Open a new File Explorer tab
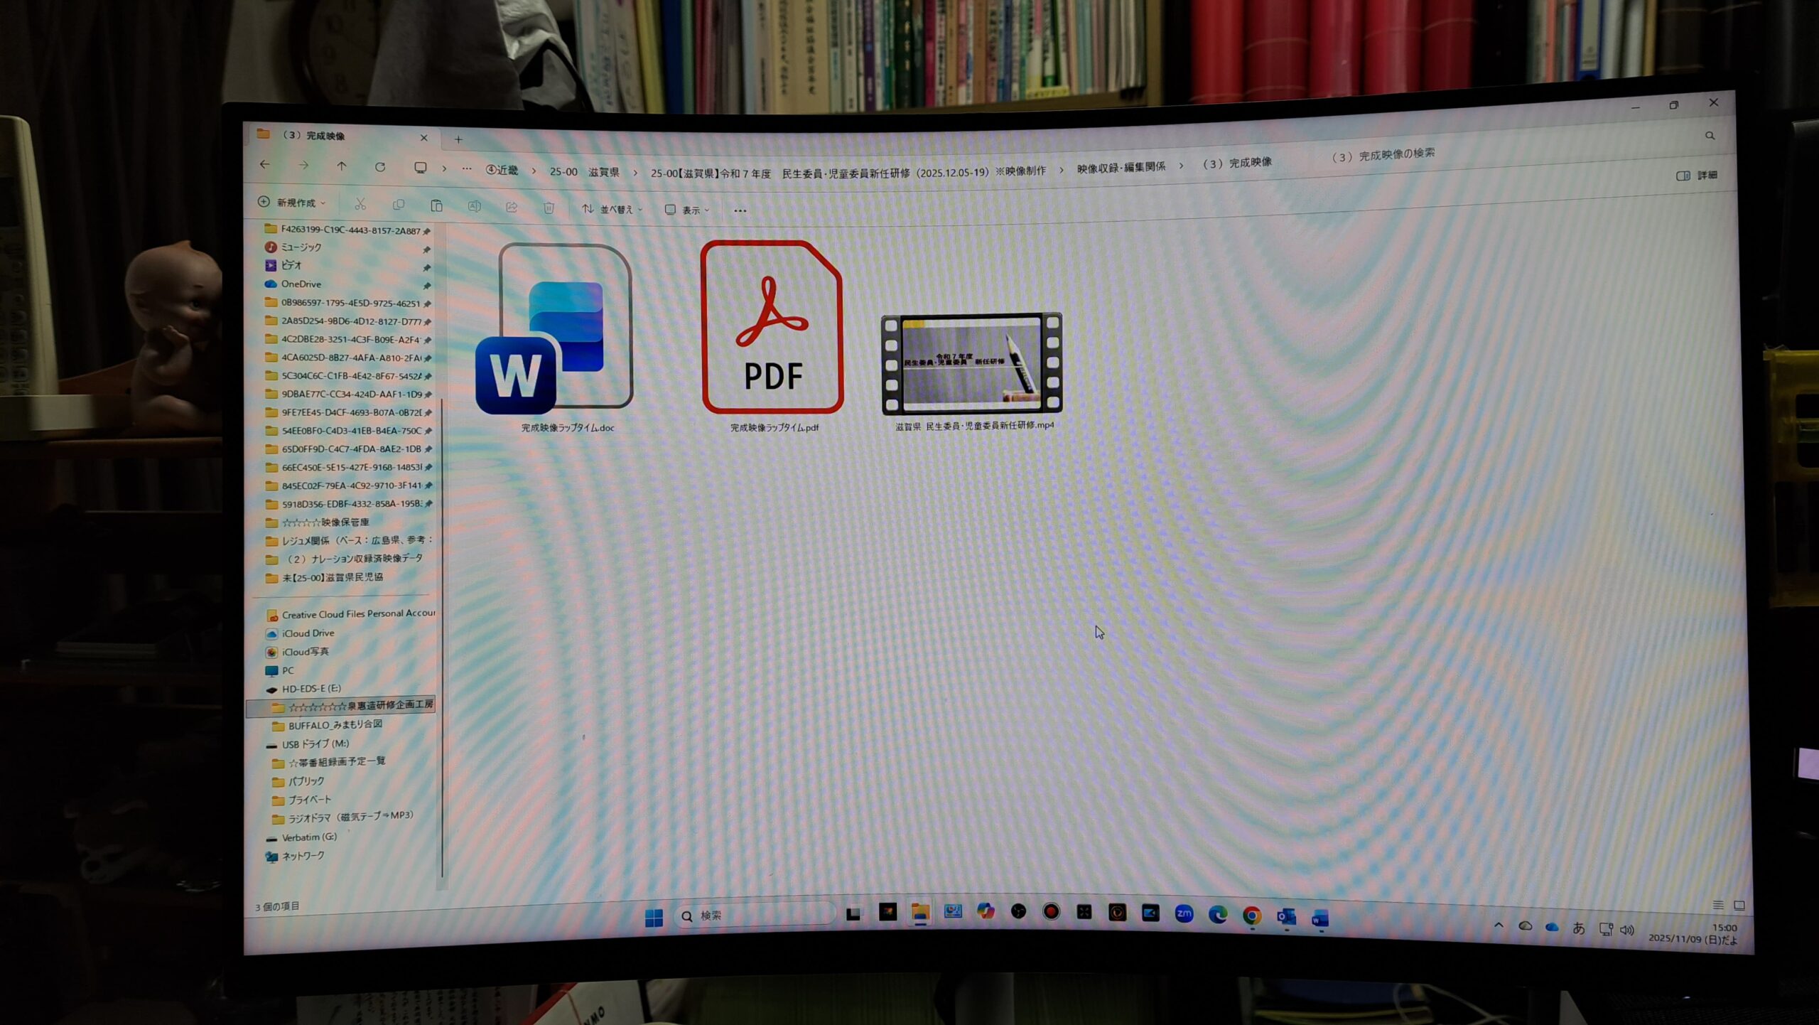This screenshot has width=1819, height=1025. [458, 139]
